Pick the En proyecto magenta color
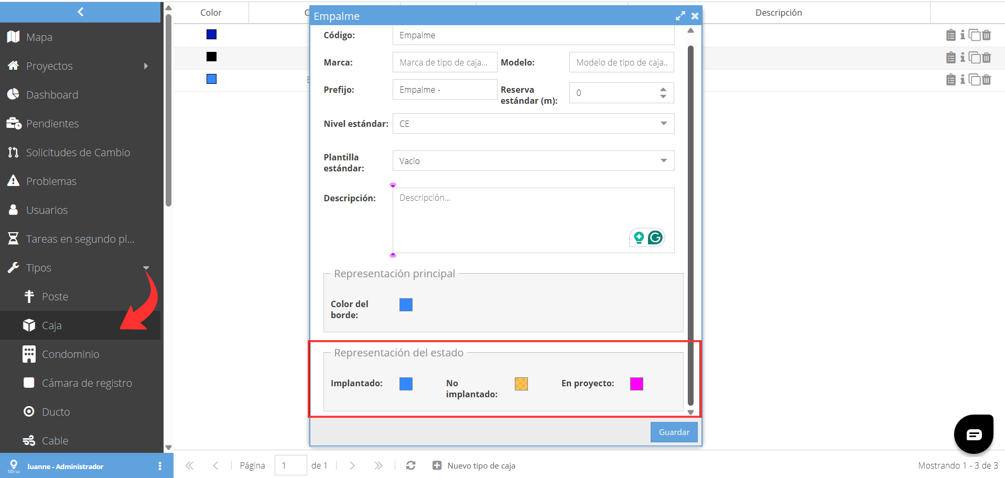The width and height of the screenshot is (1005, 478). coord(636,384)
